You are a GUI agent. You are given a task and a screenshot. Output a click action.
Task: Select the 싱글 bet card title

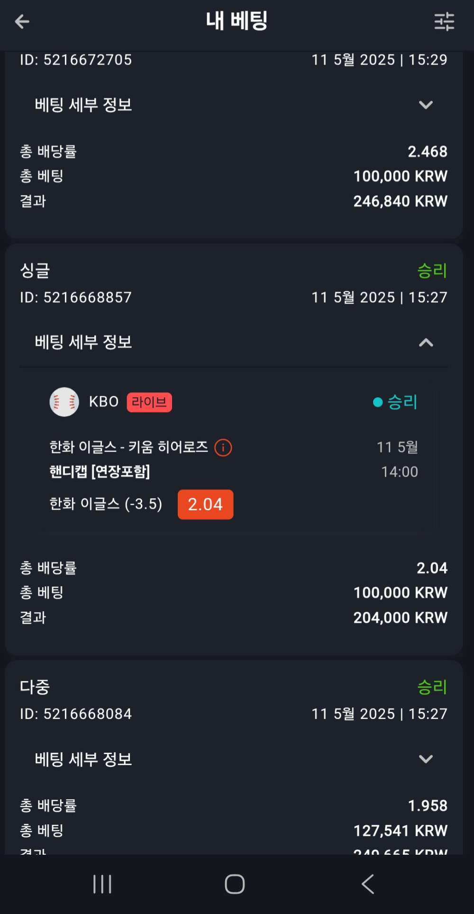pyautogui.click(x=35, y=271)
